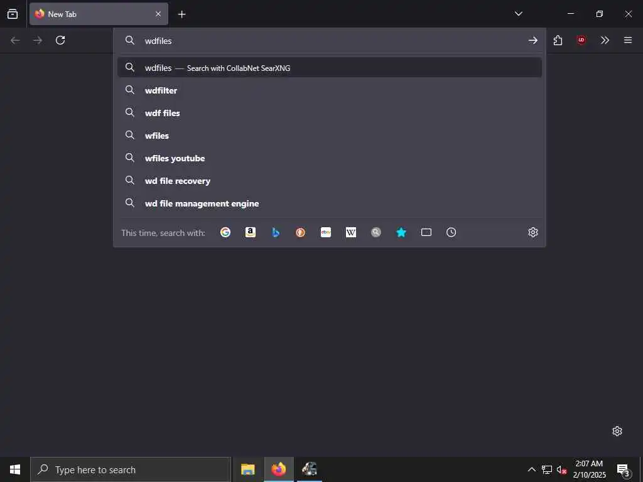Go forward one page
643x482 pixels.
tap(38, 40)
